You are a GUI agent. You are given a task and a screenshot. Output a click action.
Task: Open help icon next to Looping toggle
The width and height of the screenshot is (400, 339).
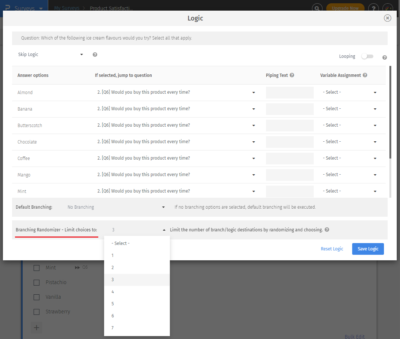pos(384,57)
